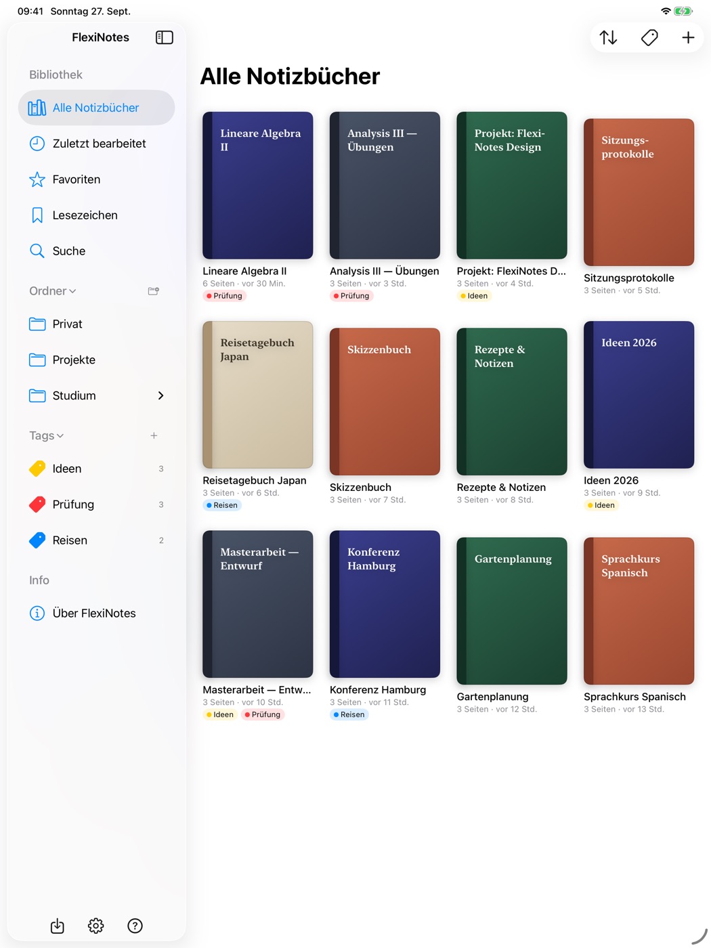Click the clock icon of Zuletzt bearbeitet

37,144
